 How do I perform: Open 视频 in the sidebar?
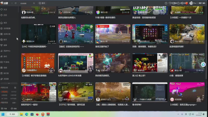(x=4, y=68)
